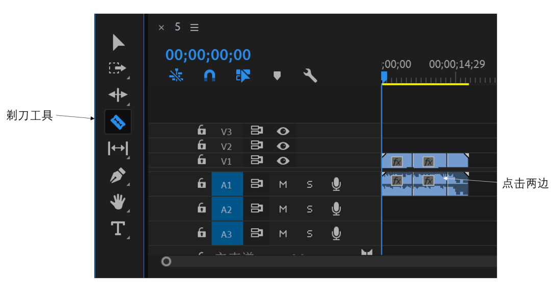Toggle lock on track A3

coord(202,232)
